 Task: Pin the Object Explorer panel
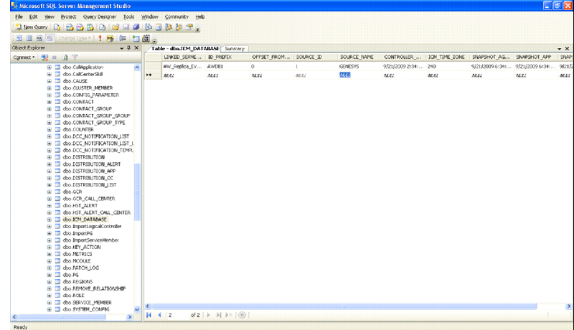click(x=128, y=47)
